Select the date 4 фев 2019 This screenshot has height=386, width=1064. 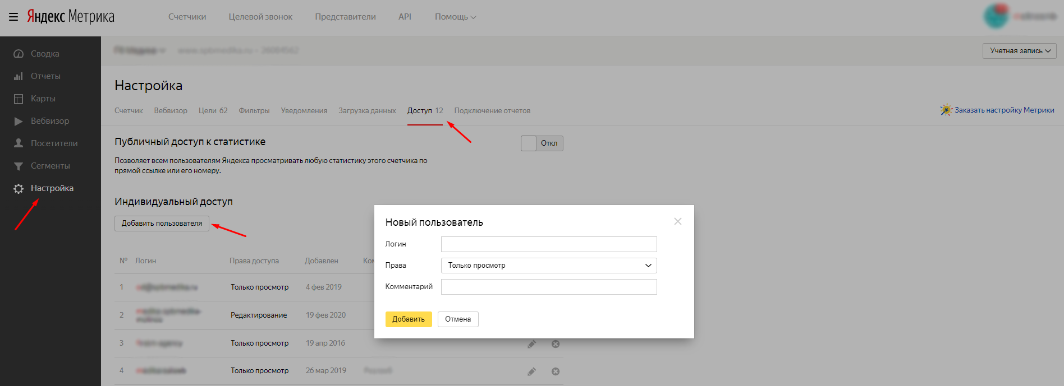[324, 287]
